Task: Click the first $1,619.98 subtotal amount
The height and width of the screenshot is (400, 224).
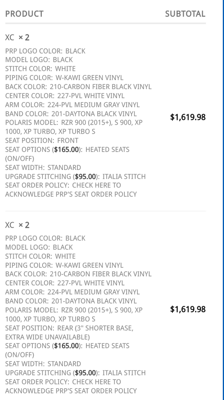Action: 188,117
